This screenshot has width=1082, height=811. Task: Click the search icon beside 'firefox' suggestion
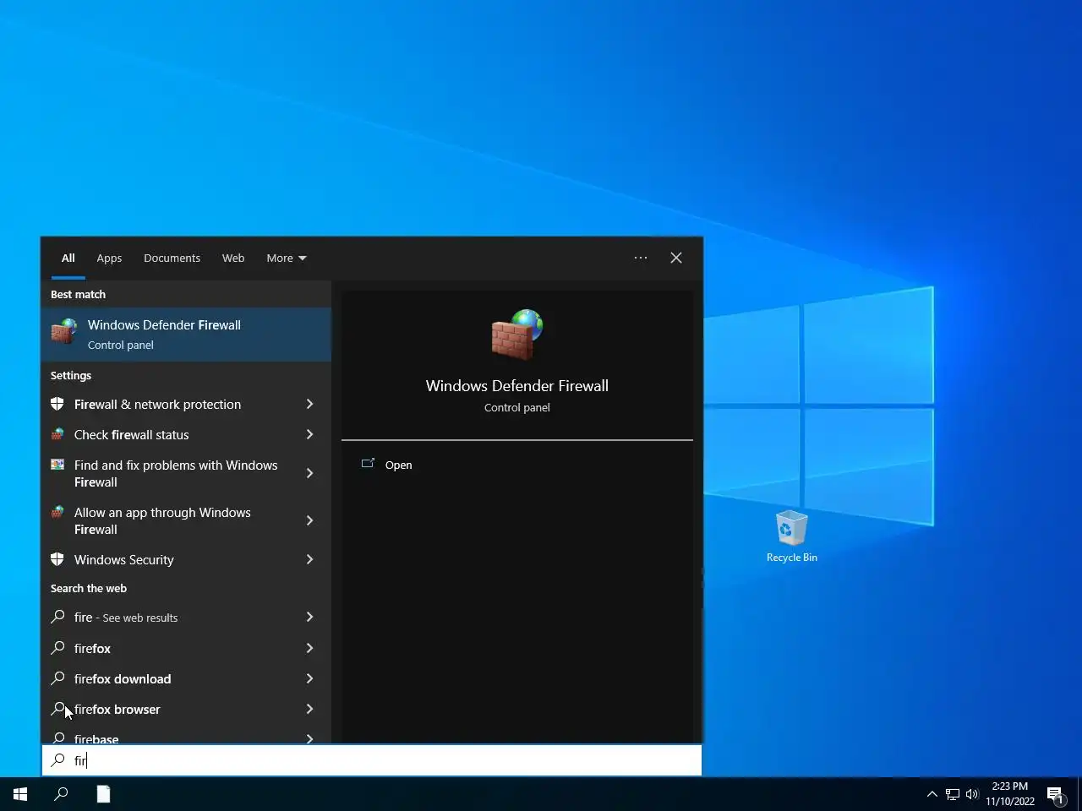(57, 648)
